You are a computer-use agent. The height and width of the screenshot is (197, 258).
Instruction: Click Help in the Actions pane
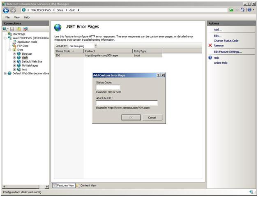tap(217, 58)
